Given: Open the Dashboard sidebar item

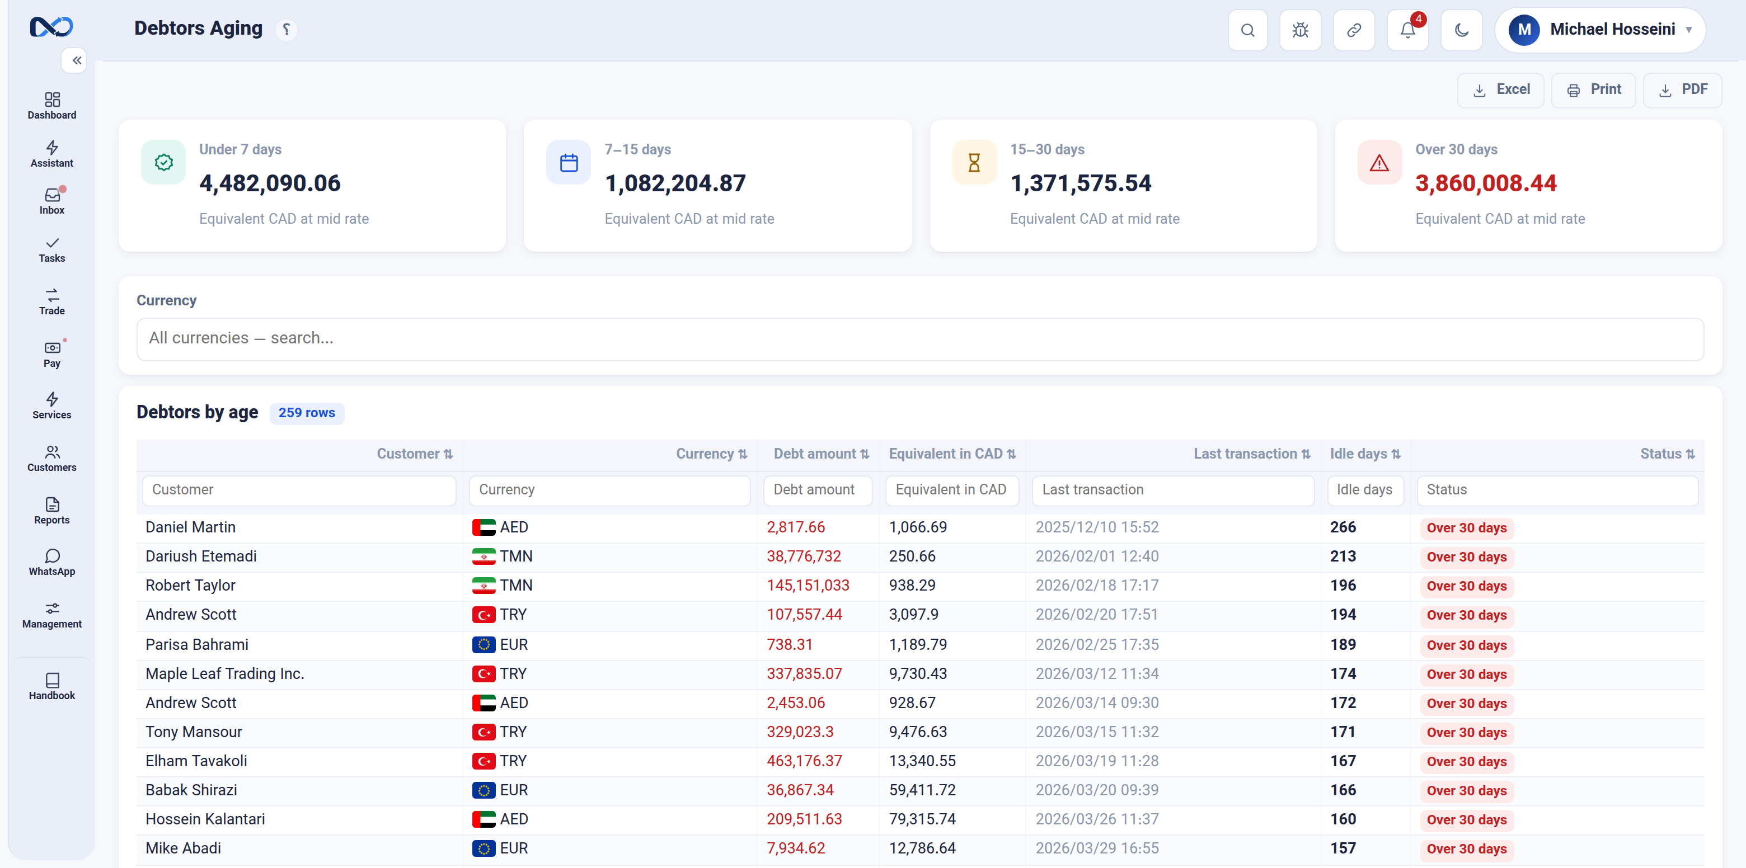Looking at the screenshot, I should coord(51,106).
